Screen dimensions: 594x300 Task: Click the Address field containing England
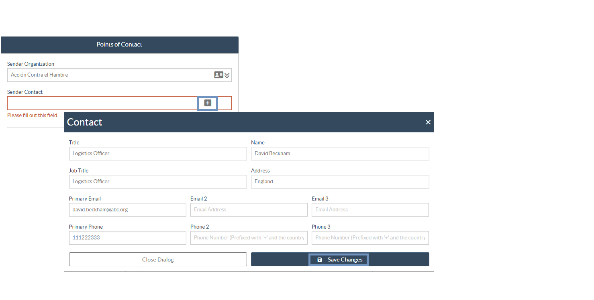pos(340,182)
